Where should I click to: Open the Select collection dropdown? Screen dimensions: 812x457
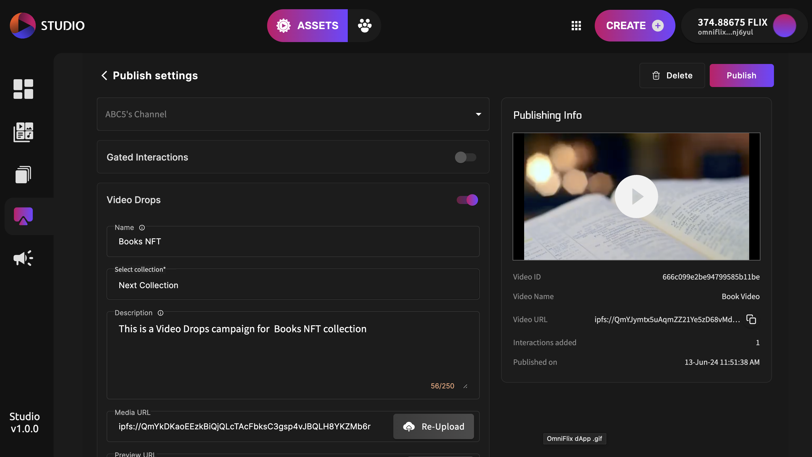click(x=293, y=285)
